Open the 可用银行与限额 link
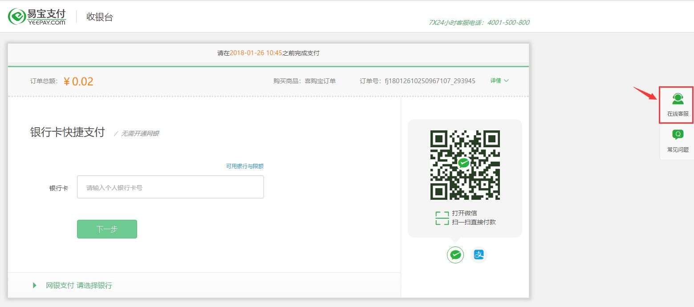The width and height of the screenshot is (694, 307). click(245, 166)
